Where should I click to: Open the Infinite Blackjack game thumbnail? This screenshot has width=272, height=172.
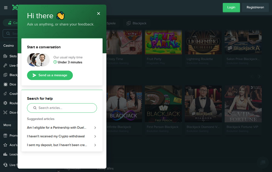[x=124, y=104]
